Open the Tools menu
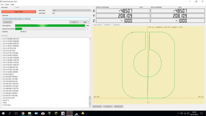This screenshot has height=116, width=206. 7,4
